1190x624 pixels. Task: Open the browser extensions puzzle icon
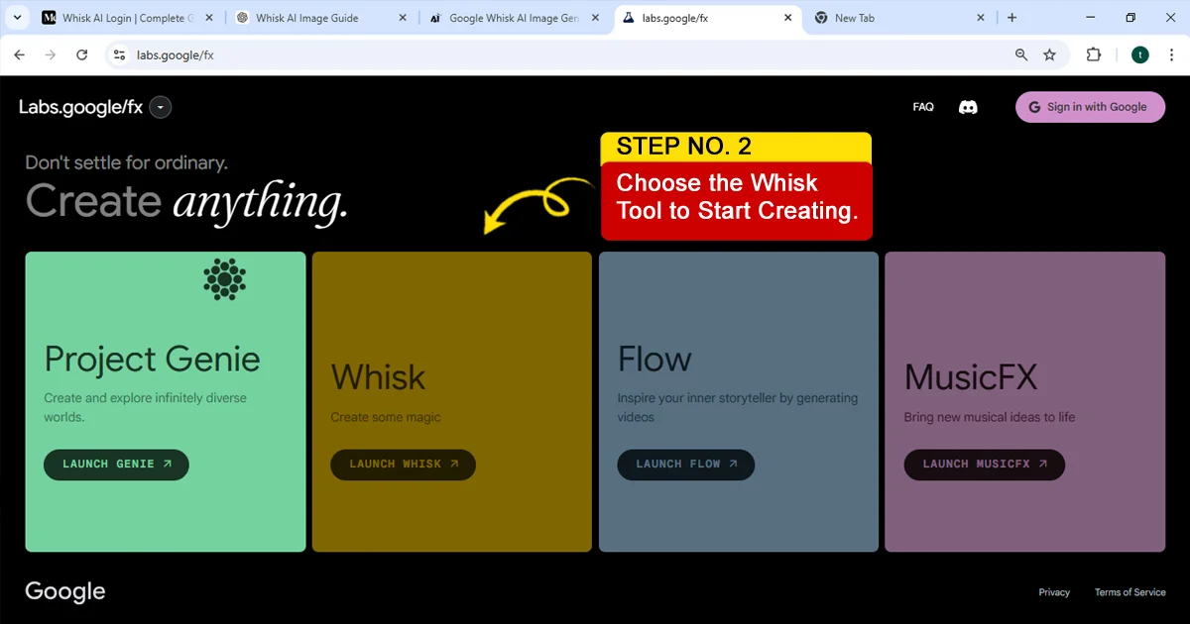click(1094, 55)
